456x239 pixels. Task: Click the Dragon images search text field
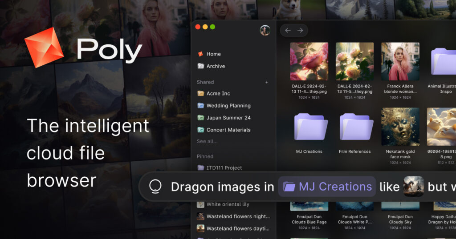click(x=222, y=187)
